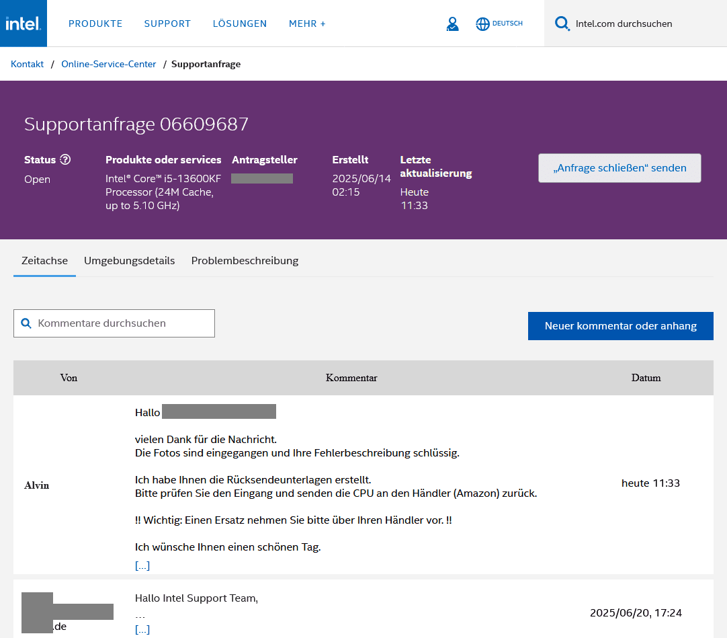Click the "Hallo Intel Support Team," comment text
The width and height of the screenshot is (727, 638).
point(196,598)
